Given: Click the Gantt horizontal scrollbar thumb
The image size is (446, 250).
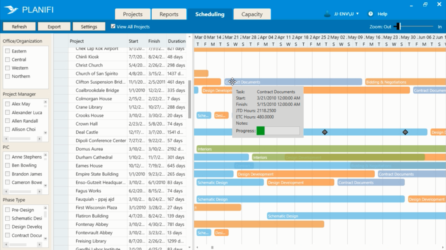Looking at the screenshot, I should coord(212,248).
